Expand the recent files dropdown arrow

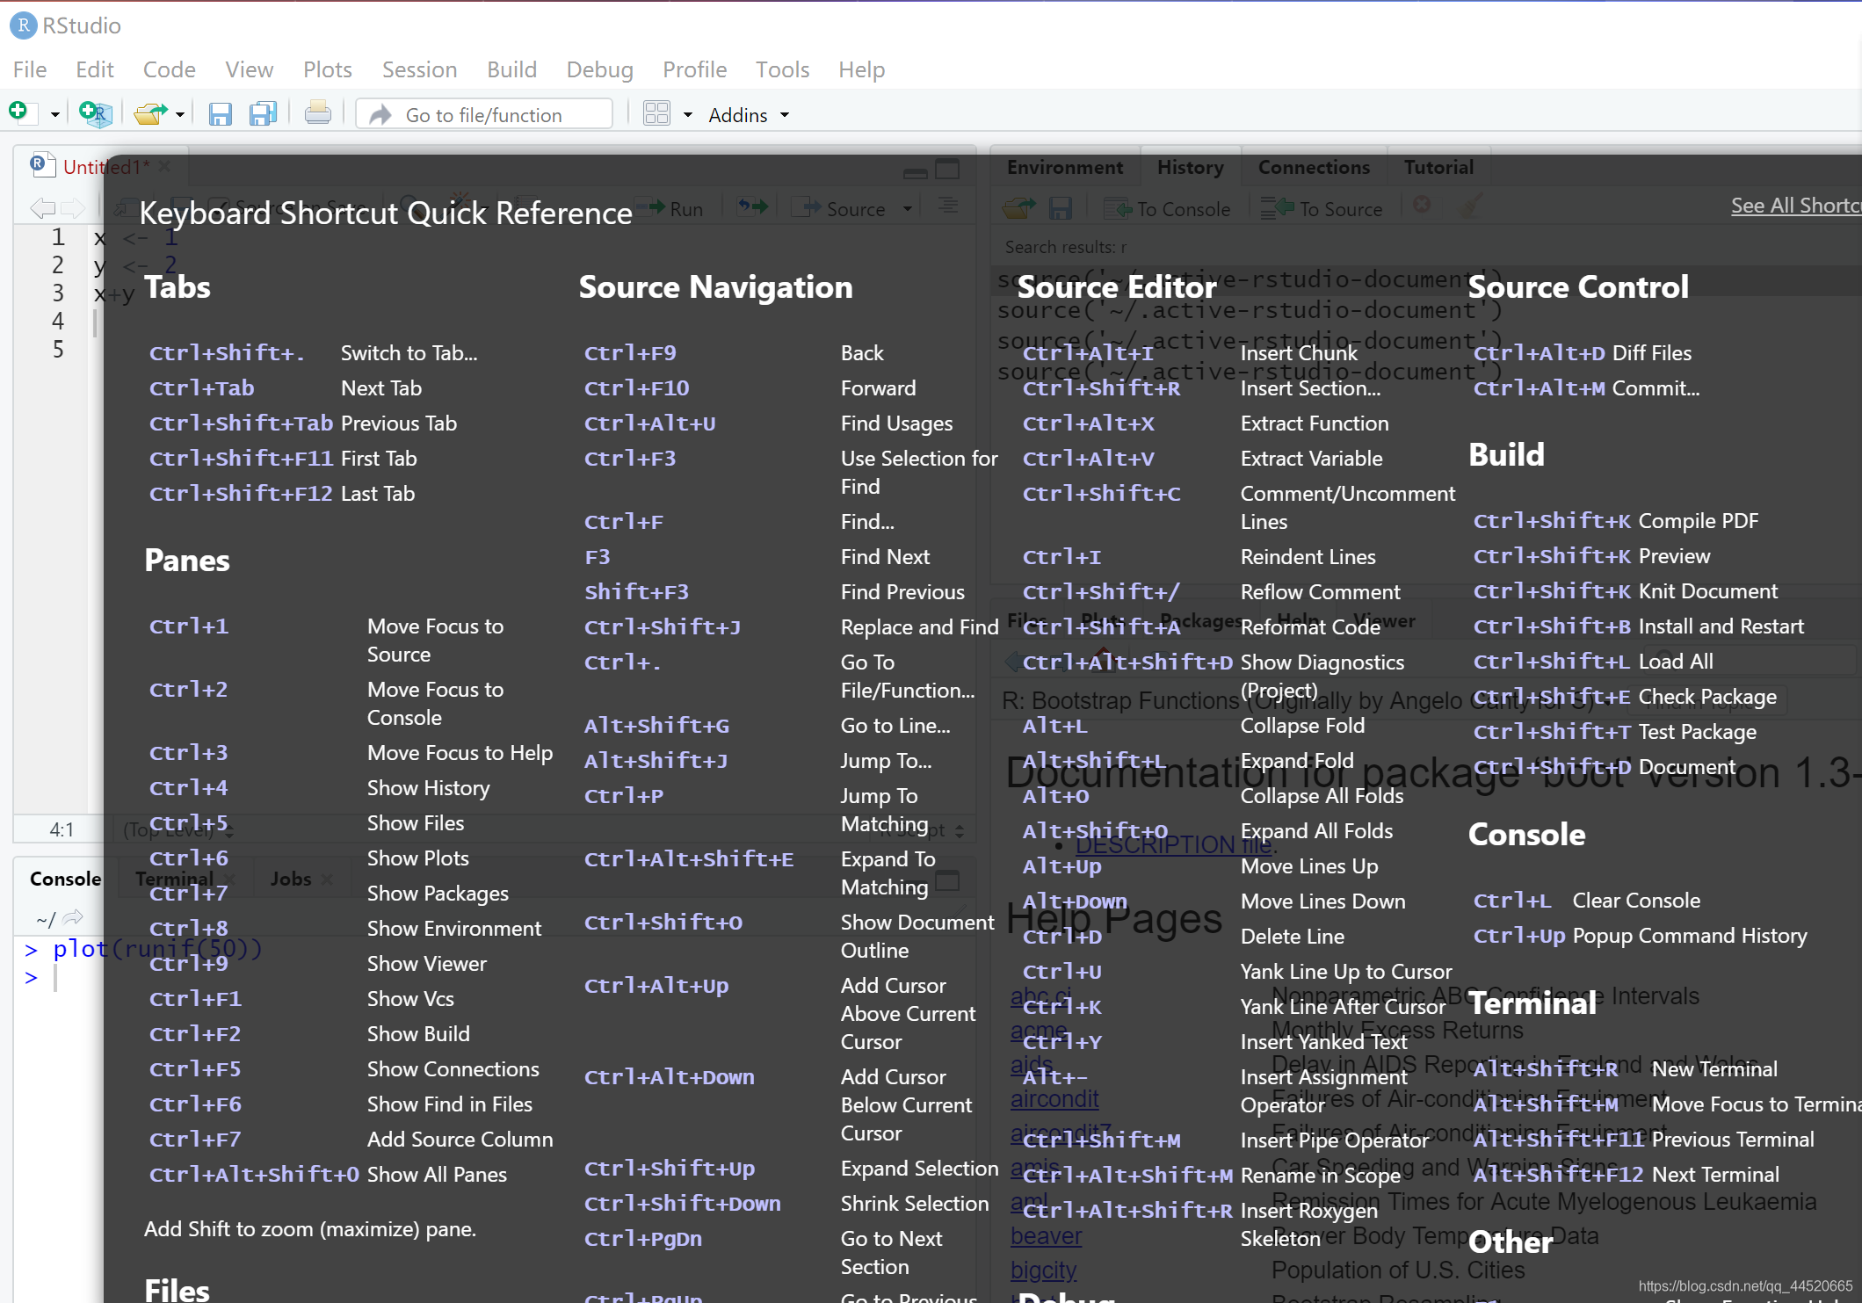[x=180, y=115]
